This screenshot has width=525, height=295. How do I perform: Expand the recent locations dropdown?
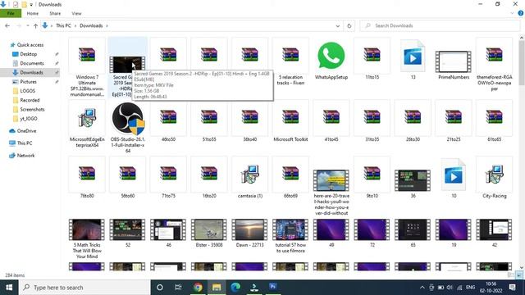[x=27, y=25]
